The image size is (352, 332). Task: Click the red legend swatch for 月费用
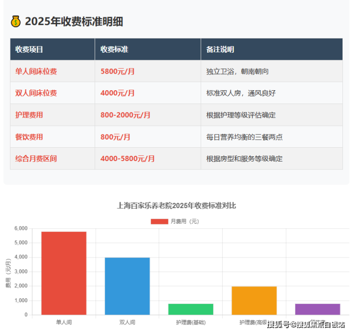pos(159,221)
